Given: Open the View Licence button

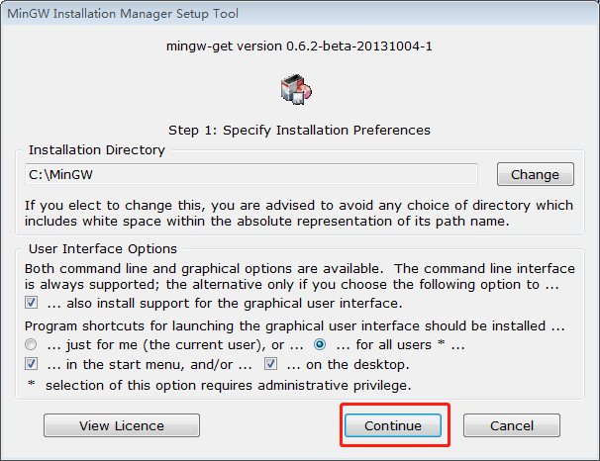Looking at the screenshot, I should tap(122, 425).
